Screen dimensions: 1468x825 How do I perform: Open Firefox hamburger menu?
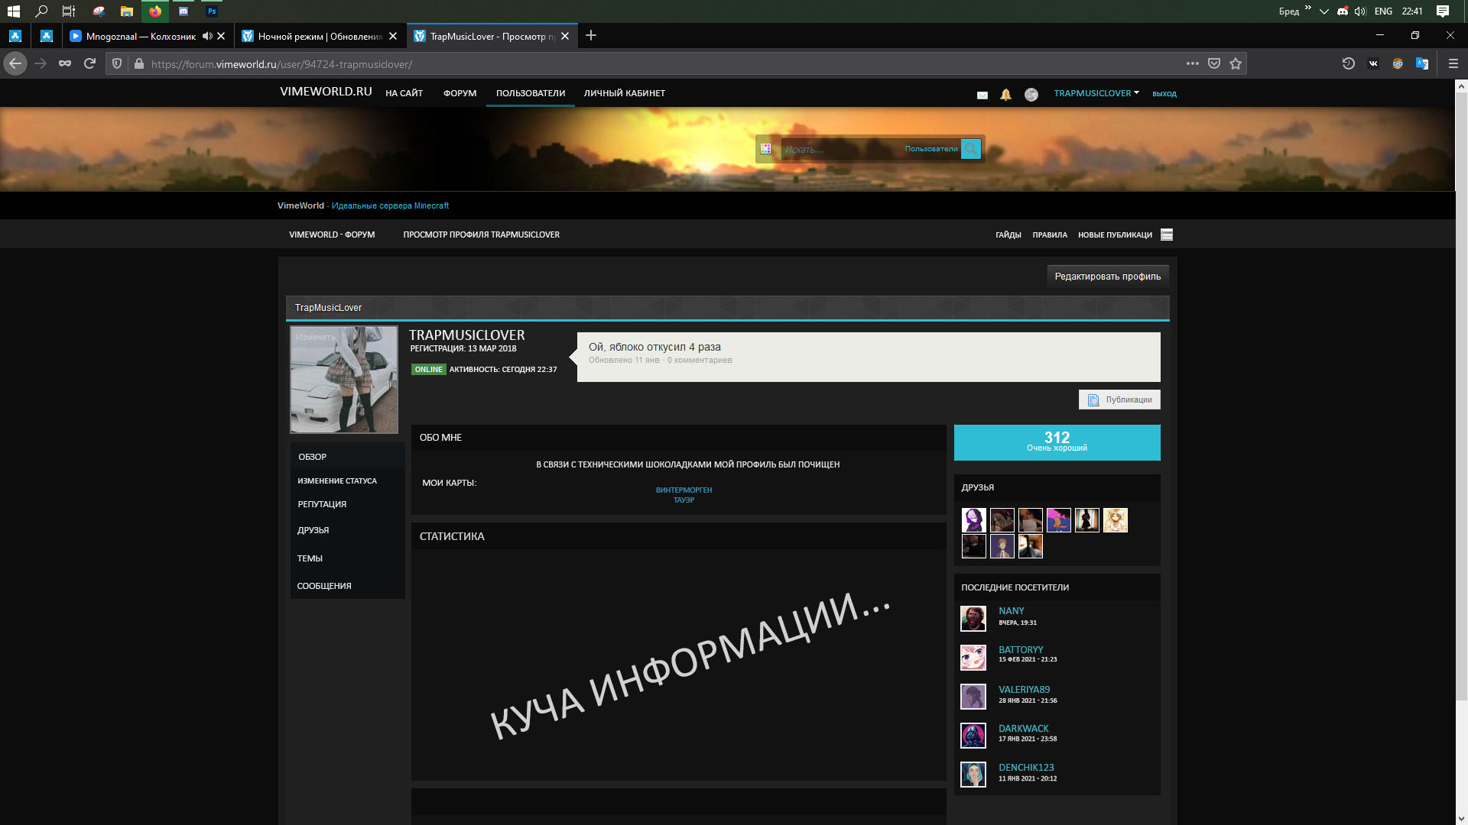[1453, 63]
